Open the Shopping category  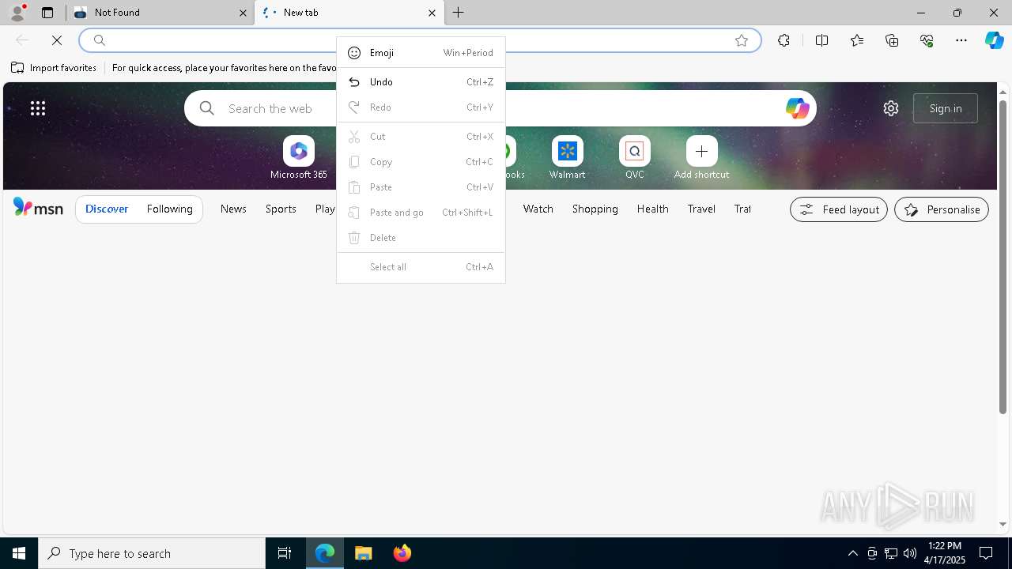[x=595, y=209]
